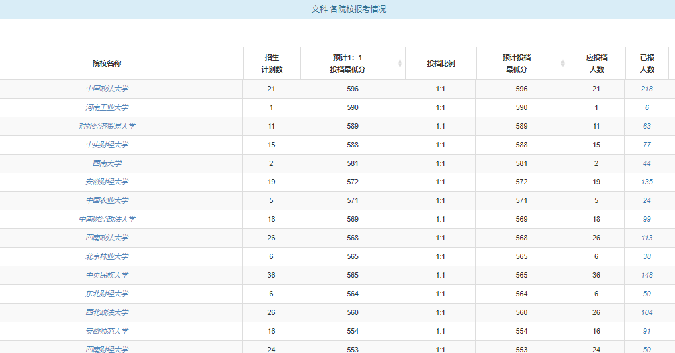
Task: Click the 已报人数 value 24 for 中国农业大学
Action: (646, 200)
